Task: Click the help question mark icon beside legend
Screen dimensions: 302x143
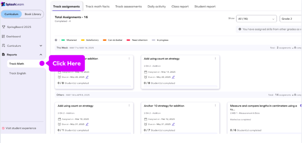Action: pos(56,40)
